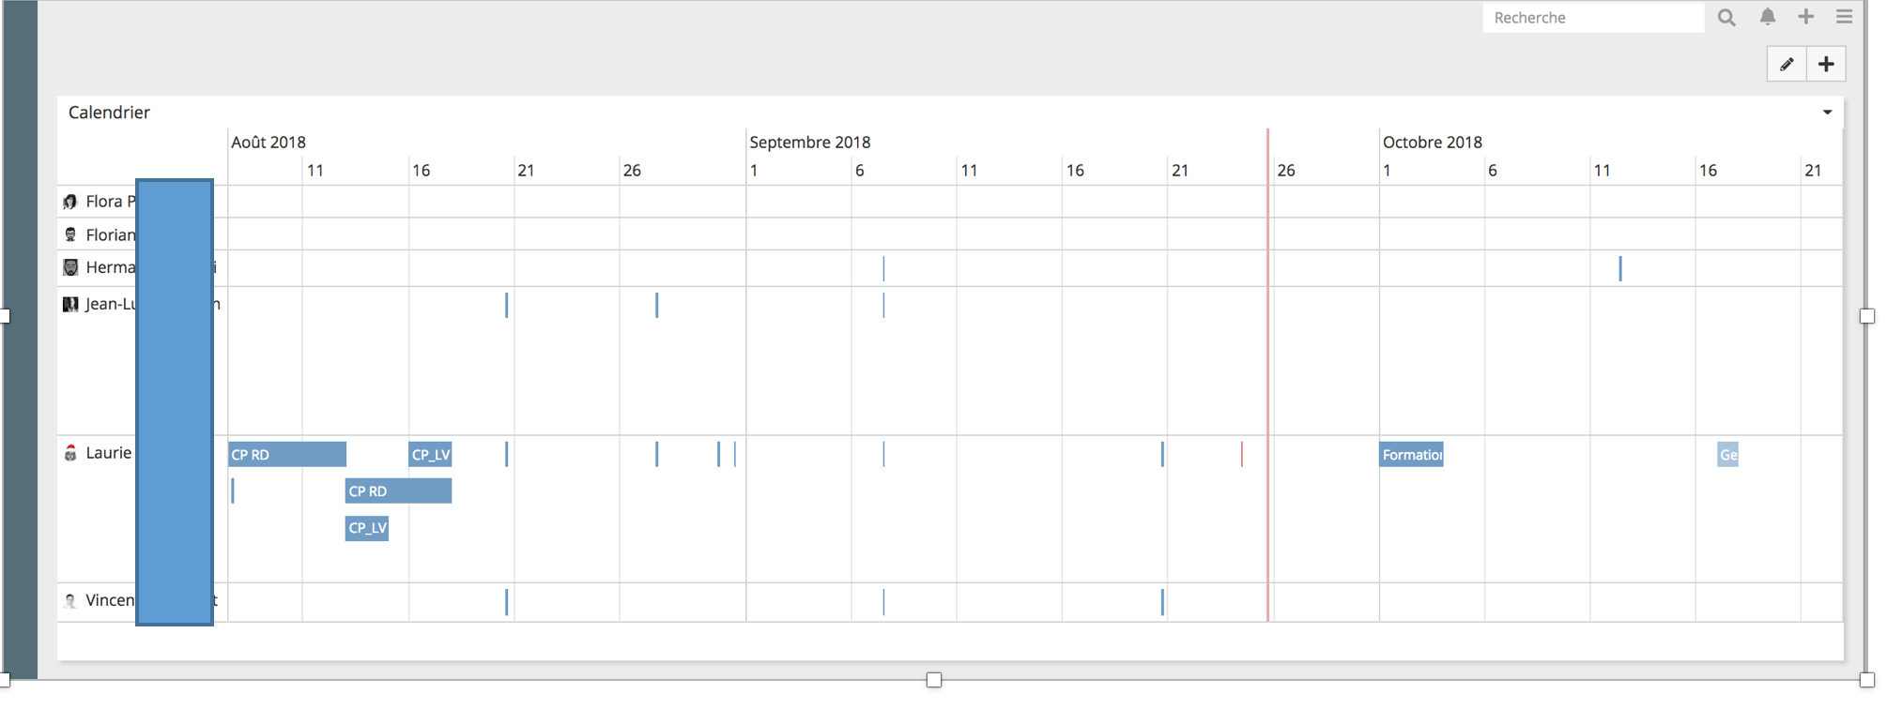Click the Jean-Lu name label
Screen dimensions: 1887x709
[x=111, y=304]
